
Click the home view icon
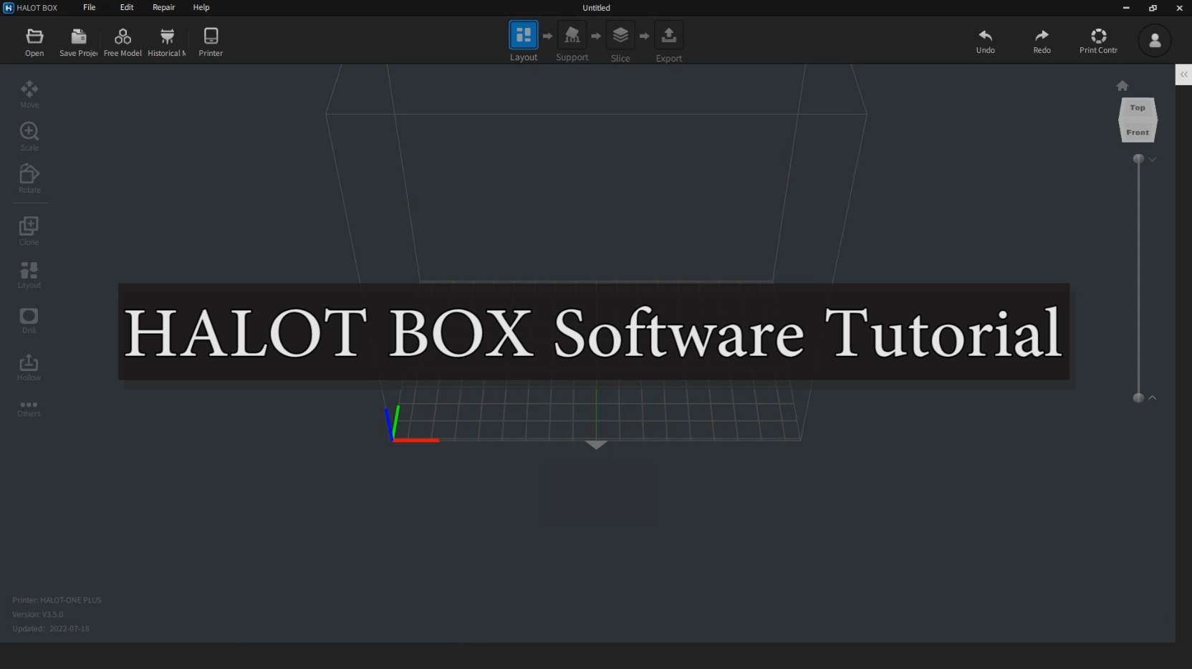pyautogui.click(x=1122, y=85)
